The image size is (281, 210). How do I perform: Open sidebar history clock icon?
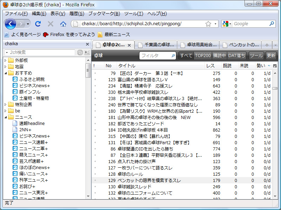pyautogui.click(x=80, y=52)
